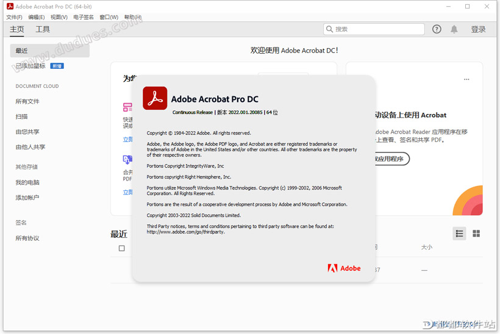Open 所有协议 in the sidebar

[27, 238]
